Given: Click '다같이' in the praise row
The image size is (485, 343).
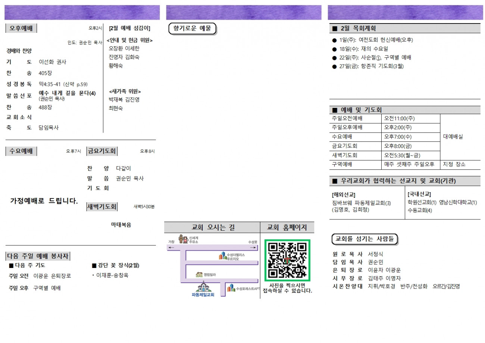Looking at the screenshot, I should coord(123,169).
